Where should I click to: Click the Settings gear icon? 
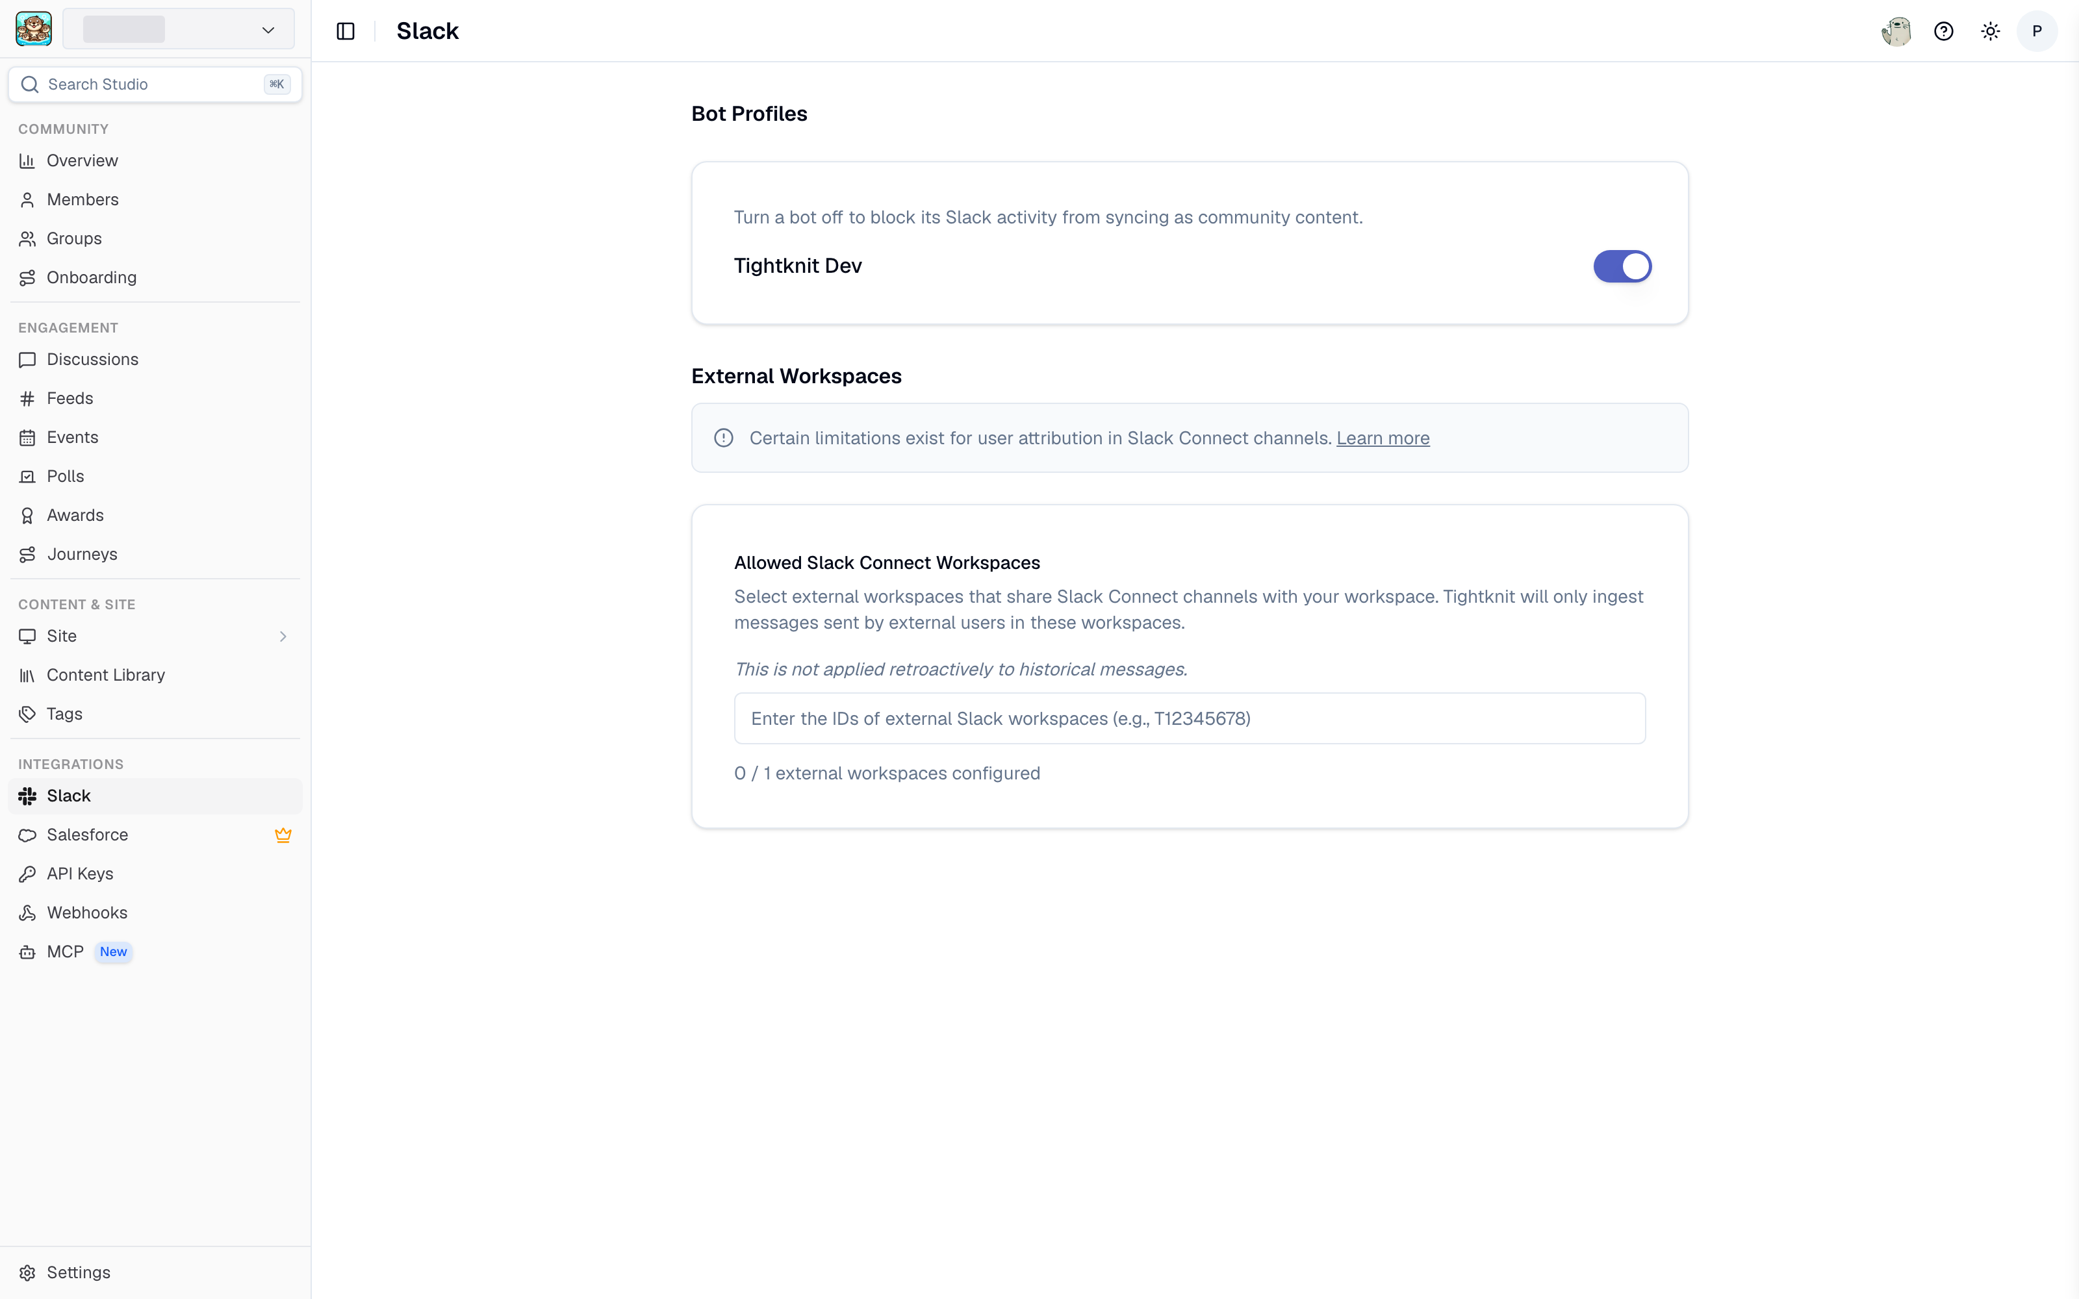[27, 1272]
